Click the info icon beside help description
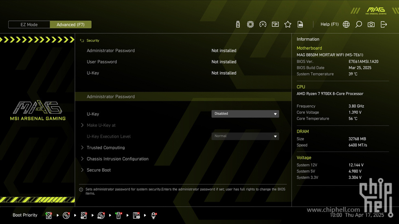Image resolution: width=399 pixels, height=224 pixels. click(81, 189)
